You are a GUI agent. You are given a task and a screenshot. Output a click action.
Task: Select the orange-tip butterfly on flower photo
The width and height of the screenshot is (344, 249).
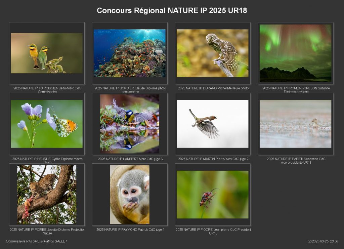coord(47,124)
